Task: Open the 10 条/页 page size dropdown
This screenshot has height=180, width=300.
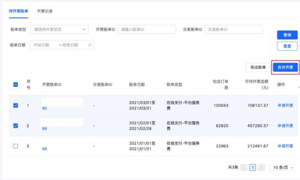Action: point(282,167)
